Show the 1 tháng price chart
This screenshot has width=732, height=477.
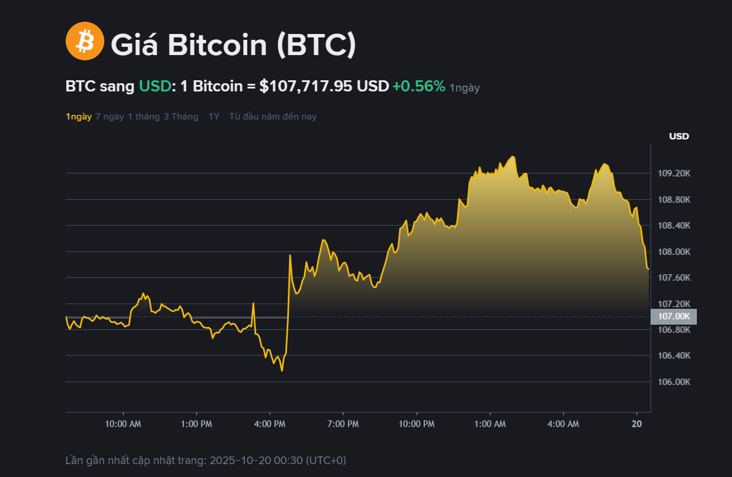[144, 117]
